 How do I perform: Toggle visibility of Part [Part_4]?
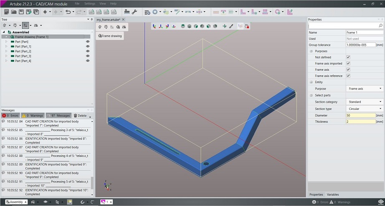click(x=88, y=61)
